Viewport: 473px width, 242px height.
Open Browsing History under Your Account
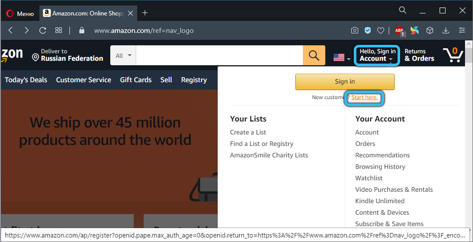(380, 166)
